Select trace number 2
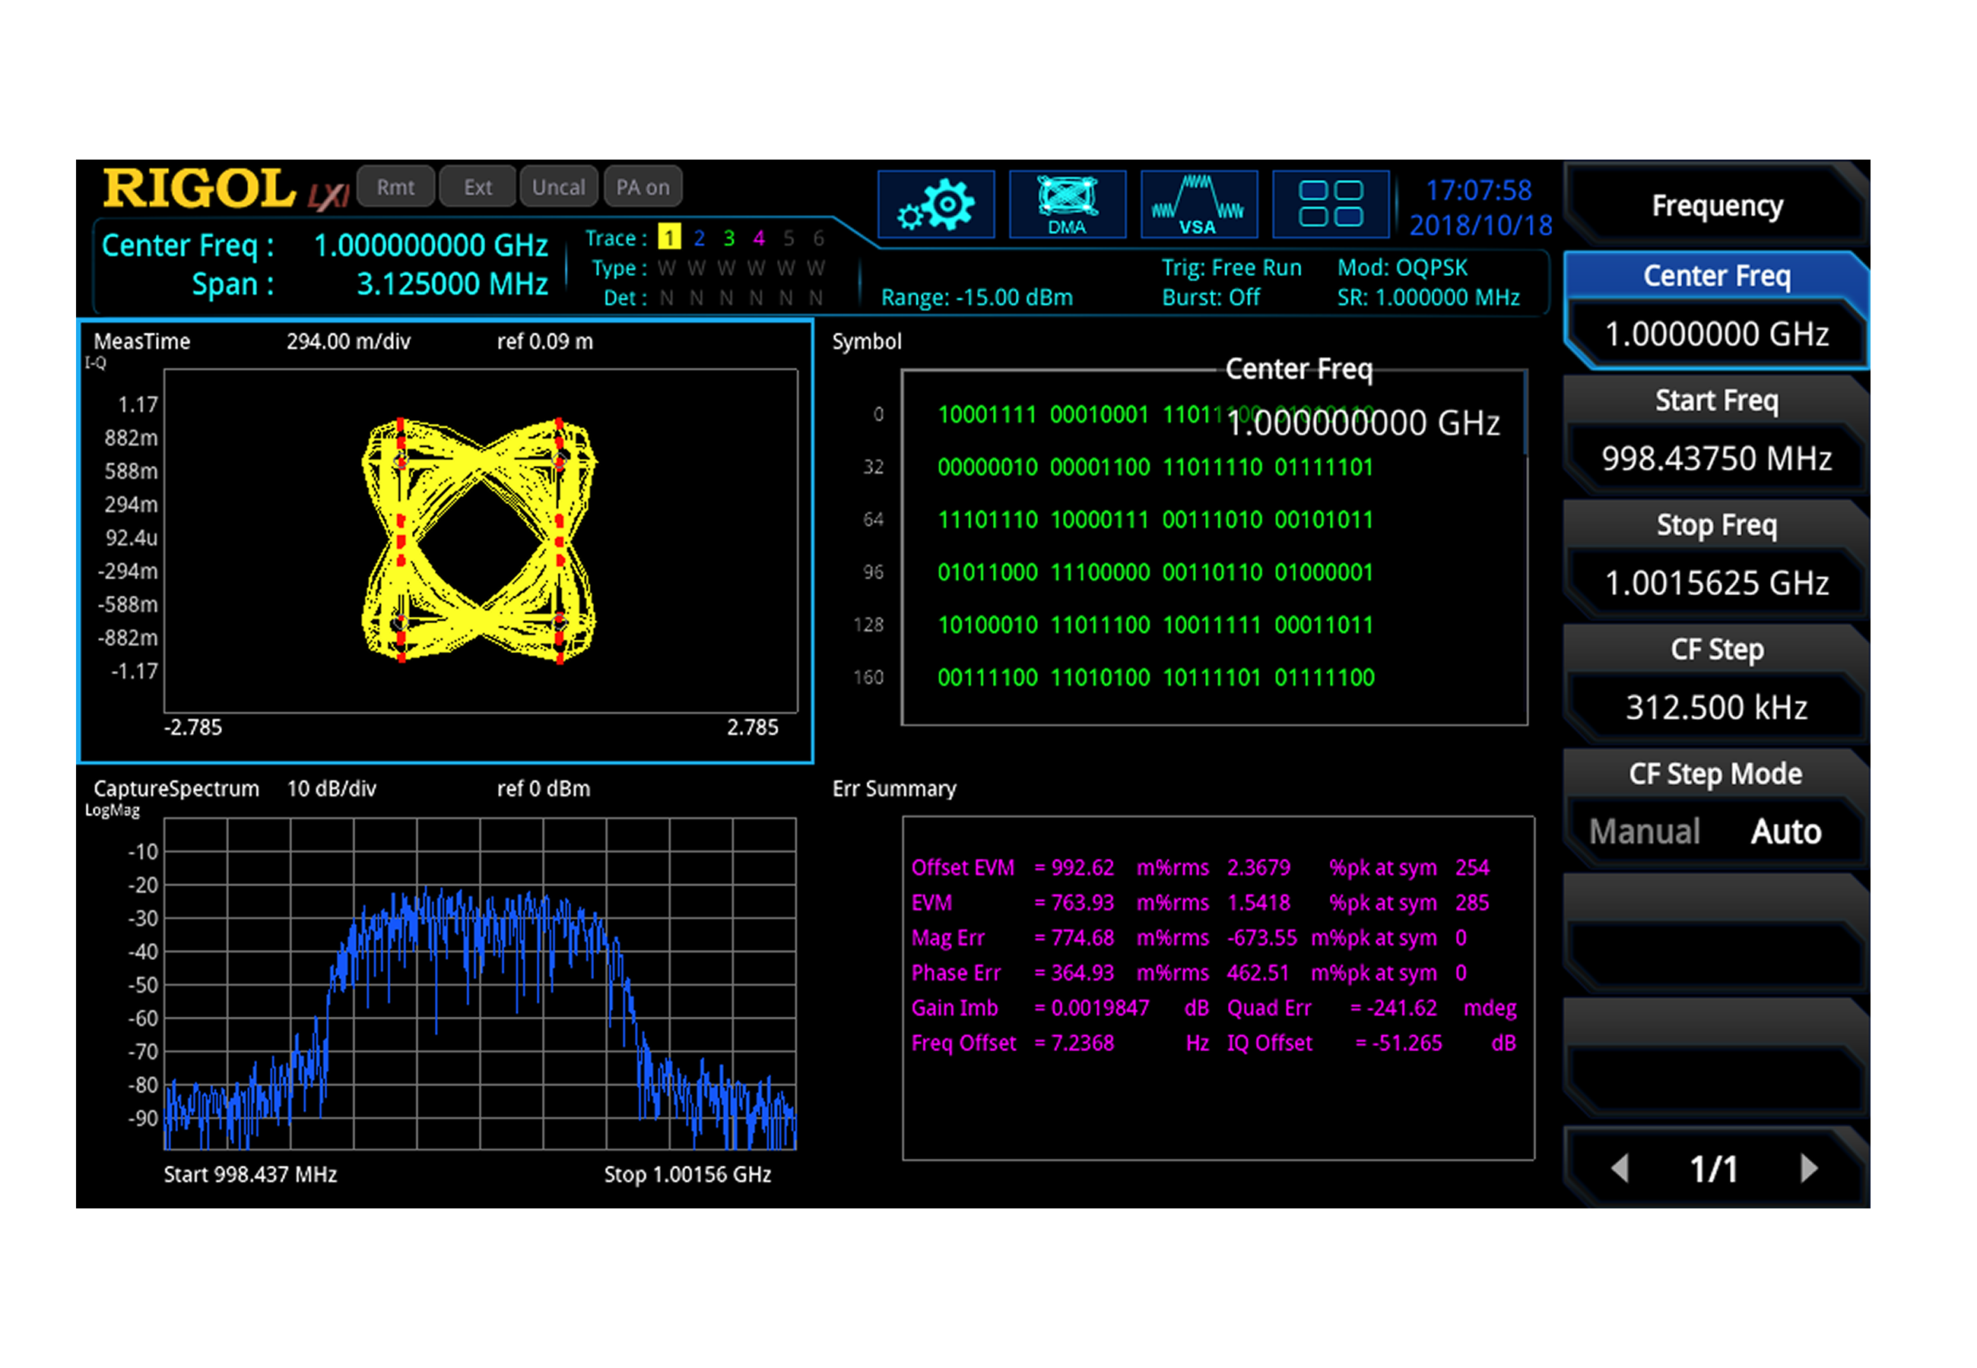This screenshot has height=1368, width=1977. [x=699, y=237]
